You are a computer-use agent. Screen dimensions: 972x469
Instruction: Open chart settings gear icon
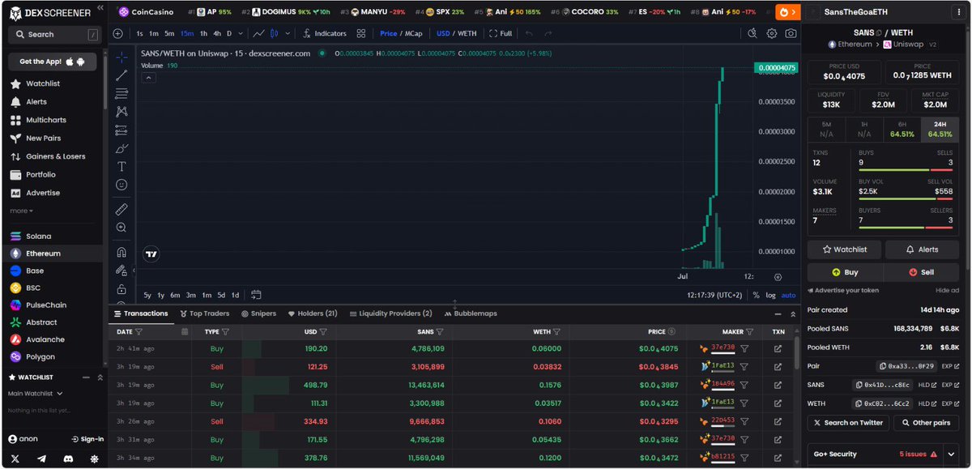point(771,33)
